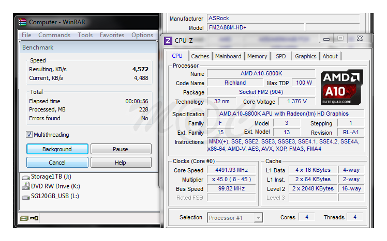Disable the Multithreading checkbox
387x241 pixels.
(29, 135)
